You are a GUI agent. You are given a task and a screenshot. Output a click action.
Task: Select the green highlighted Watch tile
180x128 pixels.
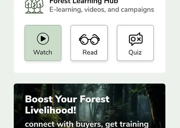tap(43, 43)
